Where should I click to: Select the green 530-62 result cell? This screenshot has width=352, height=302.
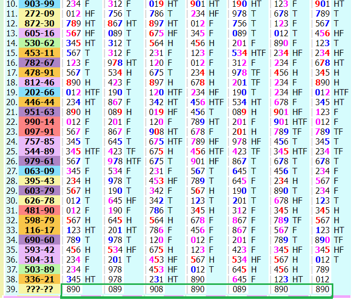coord(39,43)
